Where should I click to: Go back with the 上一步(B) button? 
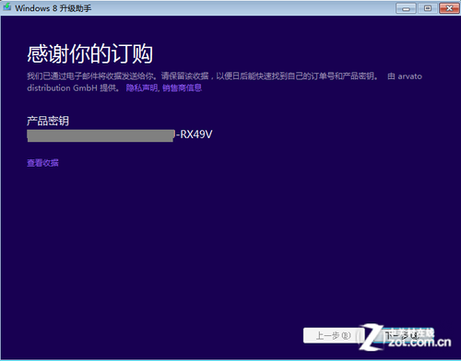(x=334, y=335)
